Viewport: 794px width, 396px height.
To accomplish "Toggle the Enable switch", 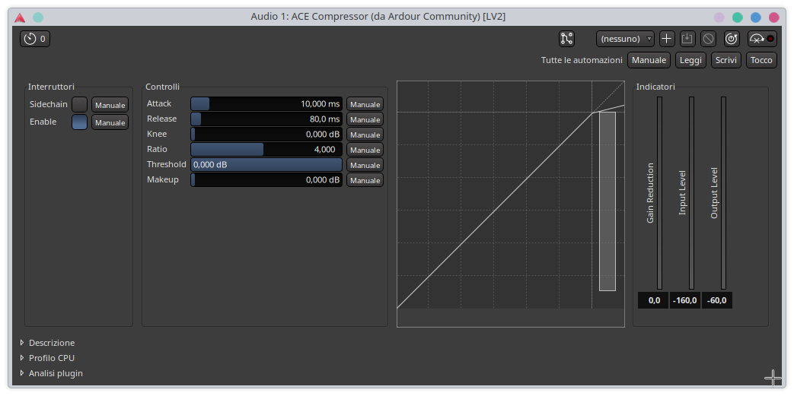I will (79, 122).
